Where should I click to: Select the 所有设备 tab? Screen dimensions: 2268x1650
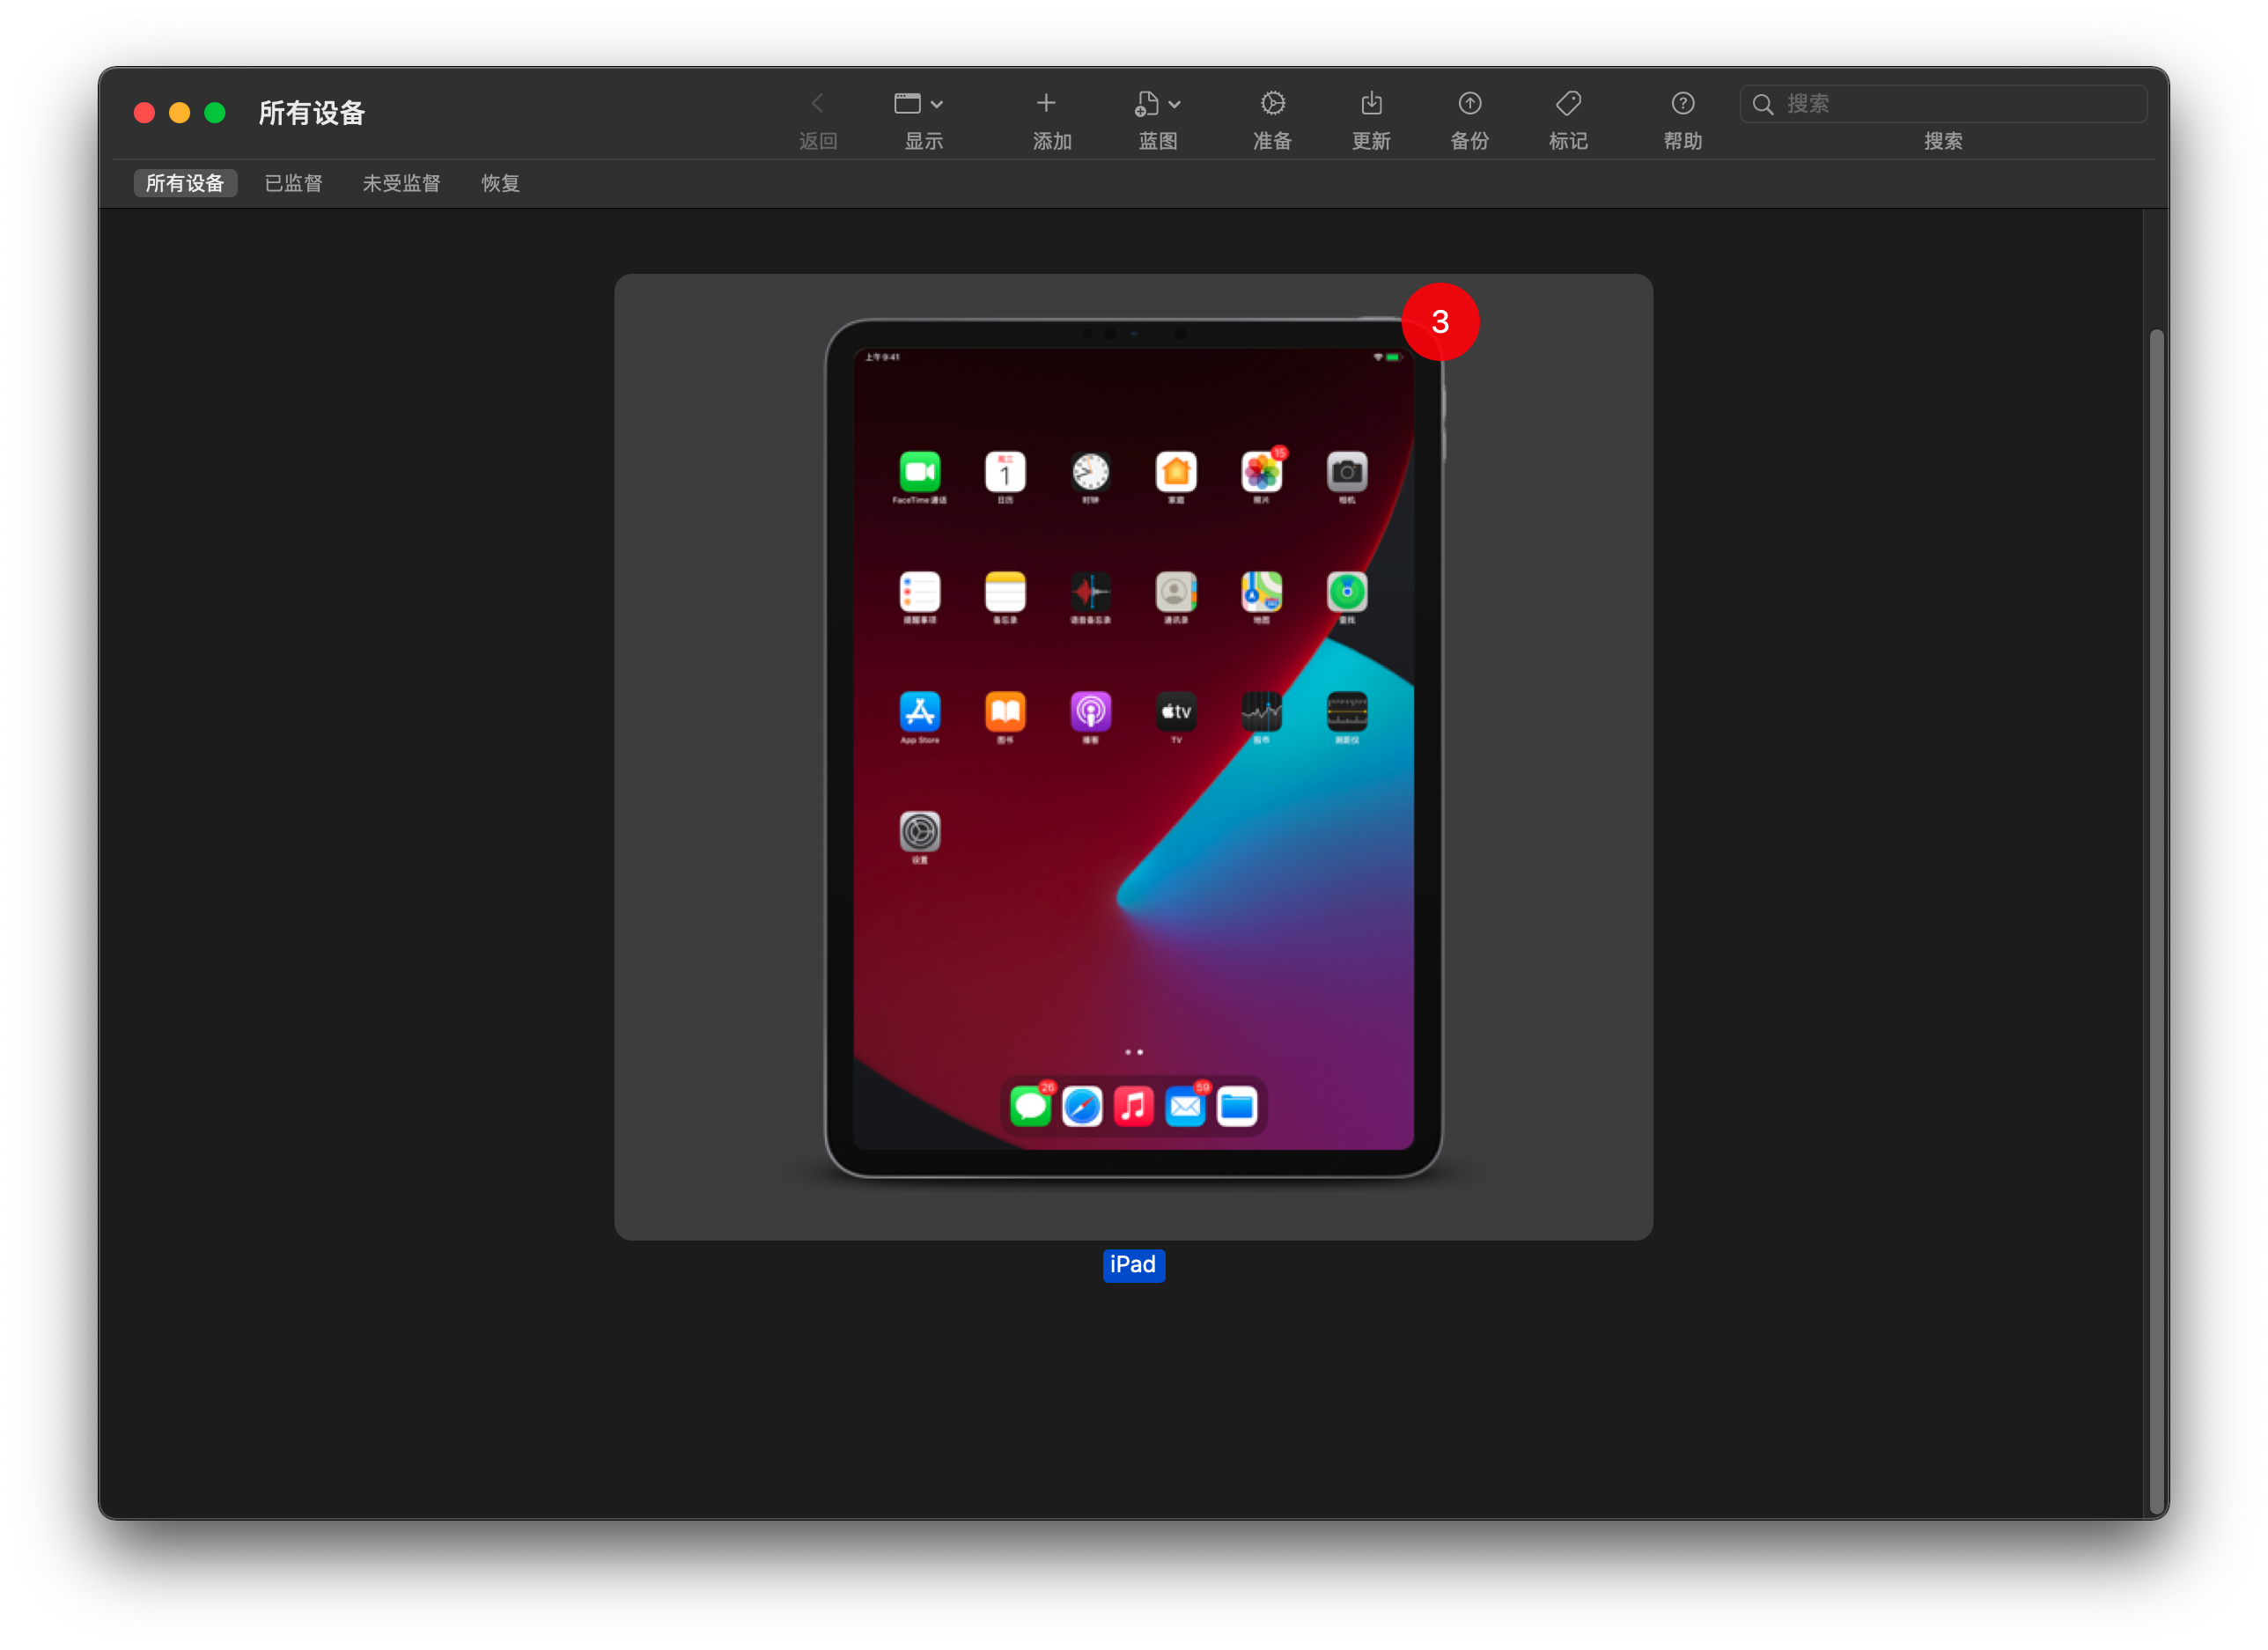[185, 183]
